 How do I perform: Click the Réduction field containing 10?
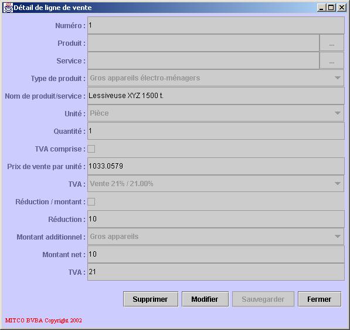[216, 219]
